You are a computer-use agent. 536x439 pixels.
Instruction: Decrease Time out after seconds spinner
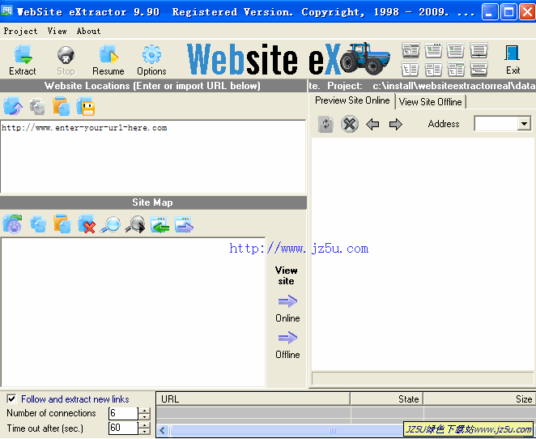pos(145,432)
